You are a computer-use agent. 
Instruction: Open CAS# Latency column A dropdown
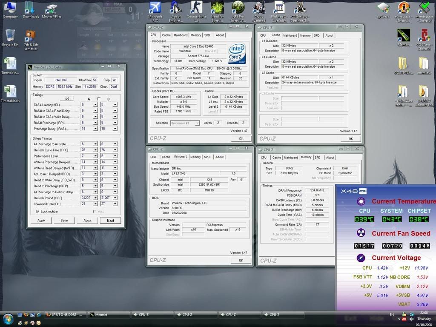tap(95, 105)
